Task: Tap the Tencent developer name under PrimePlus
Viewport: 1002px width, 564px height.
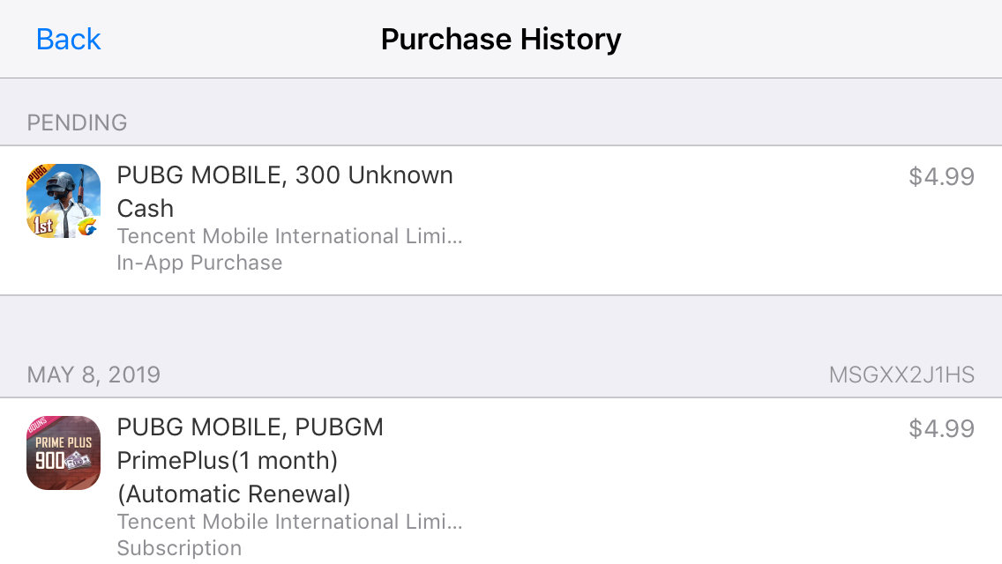Action: (x=289, y=522)
